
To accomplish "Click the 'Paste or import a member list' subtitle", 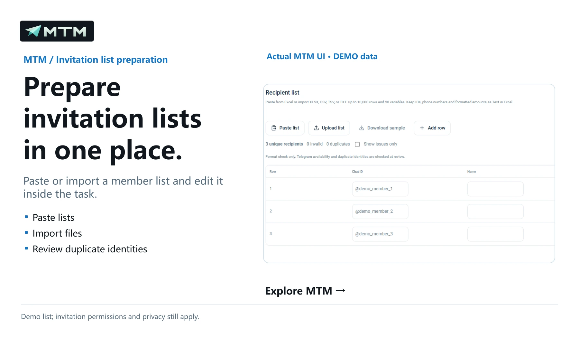I will (123, 187).
